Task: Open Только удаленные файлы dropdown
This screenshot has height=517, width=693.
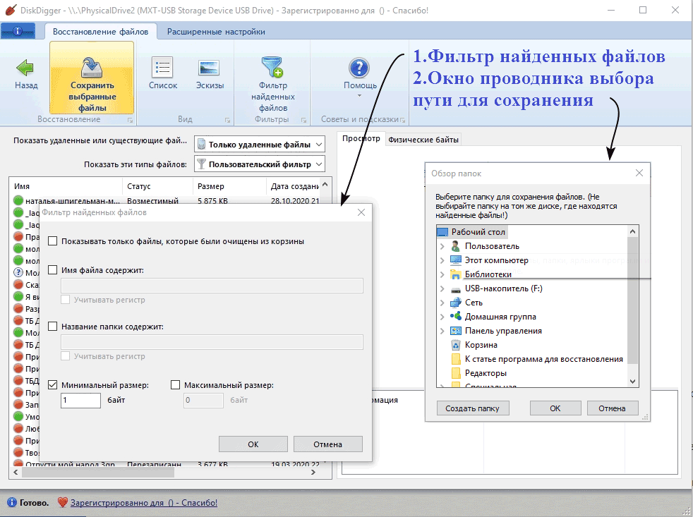Action: (260, 145)
